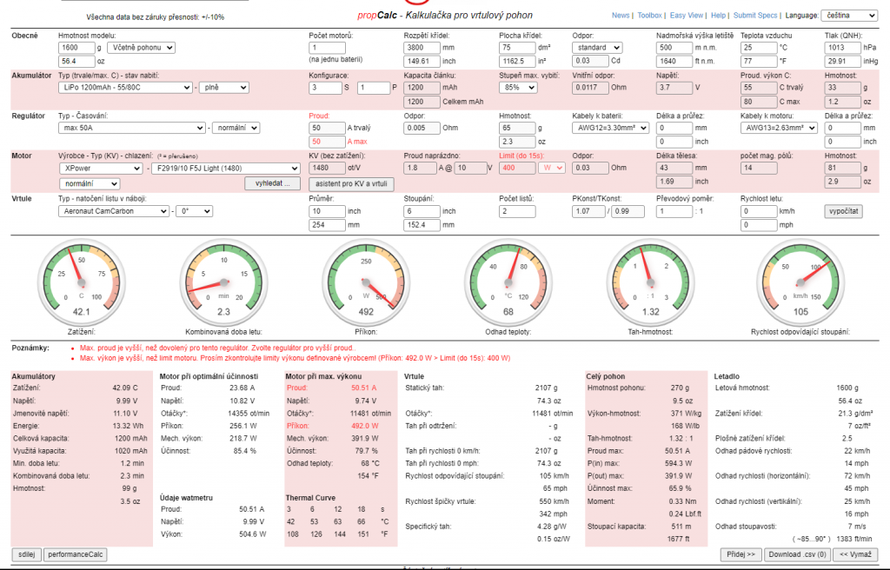Open the max 50A regulator dropdown
Image resolution: width=890 pixels, height=570 pixels.
133,128
